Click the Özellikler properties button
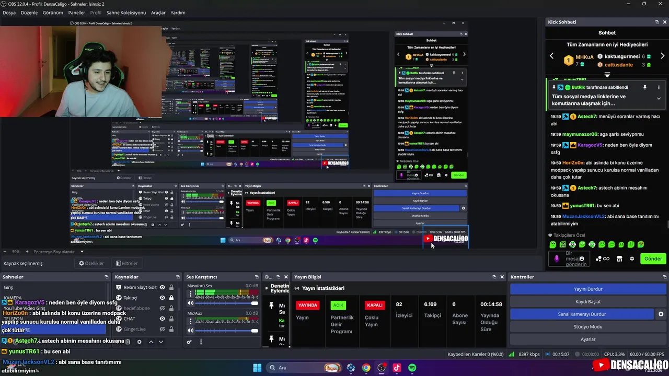The height and width of the screenshot is (376, 669). coord(91,263)
